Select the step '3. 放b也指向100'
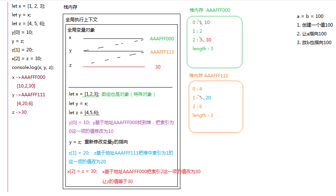336x196 pixels. [x=314, y=43]
